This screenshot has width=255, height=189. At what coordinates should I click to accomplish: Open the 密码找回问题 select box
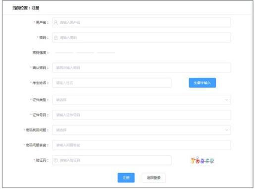coord(142,130)
